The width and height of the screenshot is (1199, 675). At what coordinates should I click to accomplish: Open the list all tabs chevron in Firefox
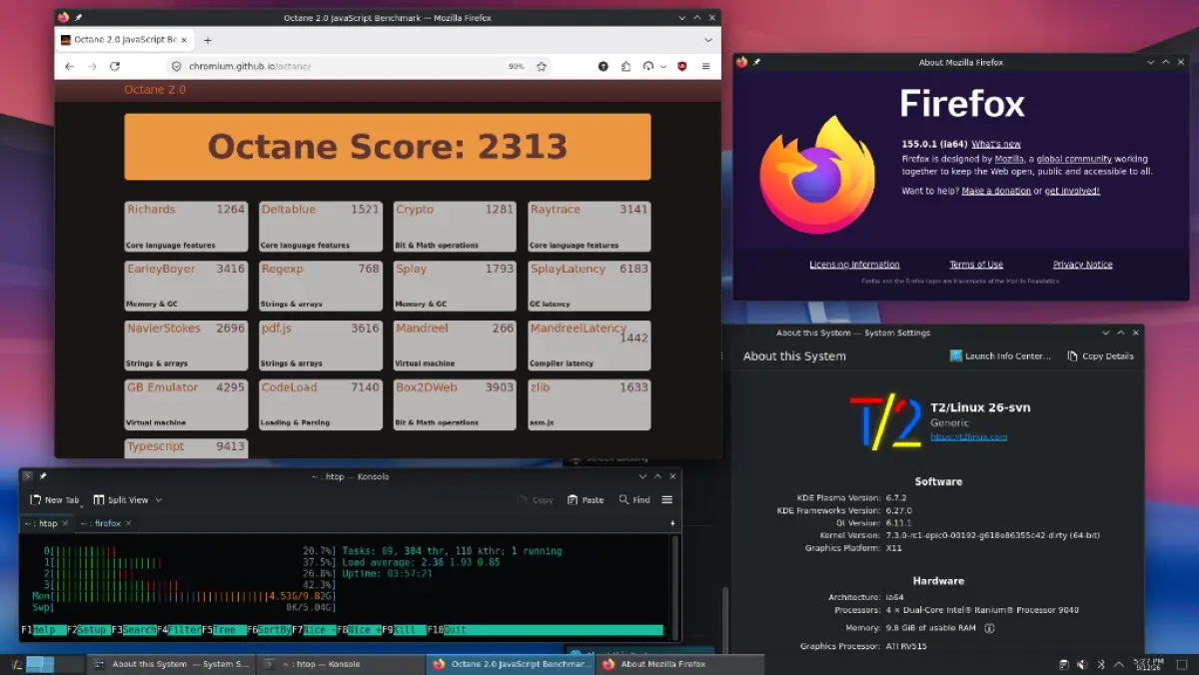[x=707, y=40]
